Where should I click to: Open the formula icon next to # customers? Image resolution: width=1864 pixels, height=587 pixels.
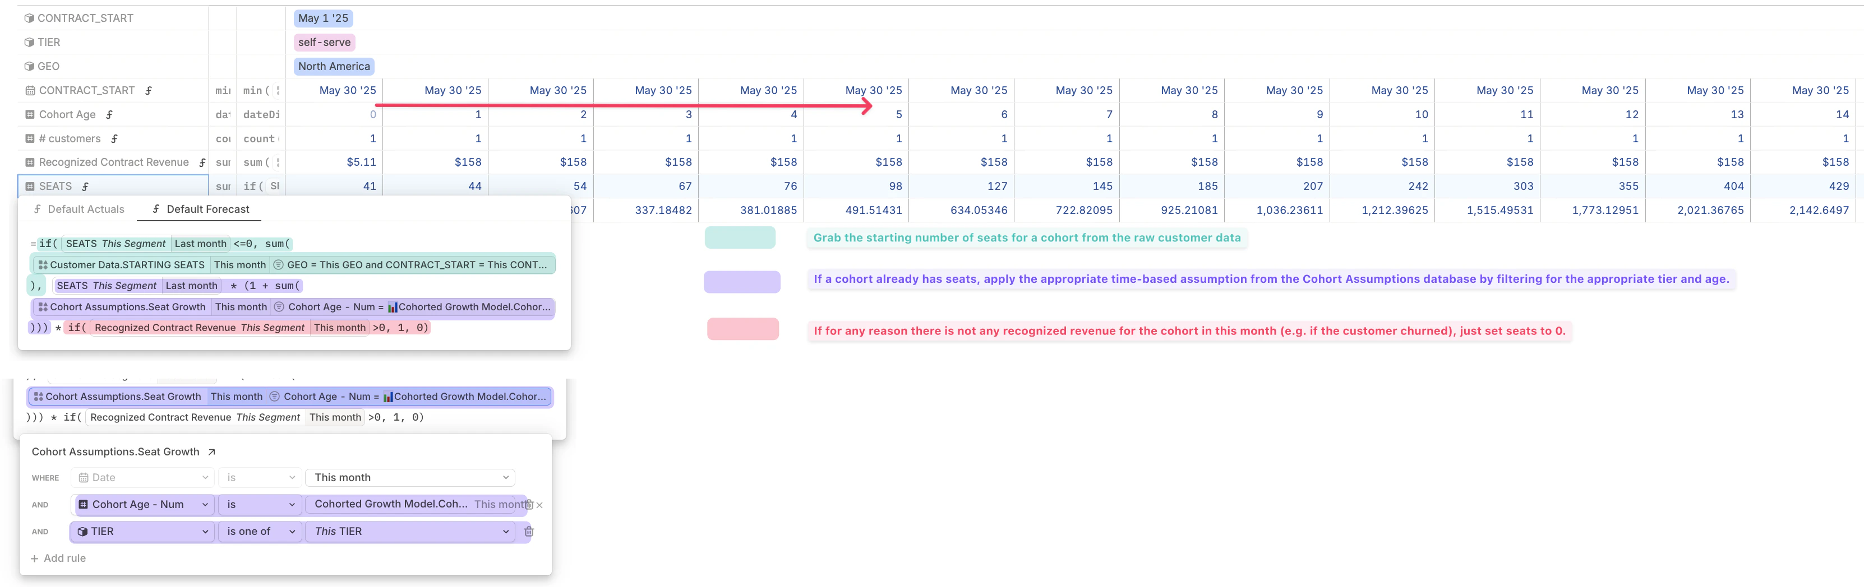pos(114,139)
